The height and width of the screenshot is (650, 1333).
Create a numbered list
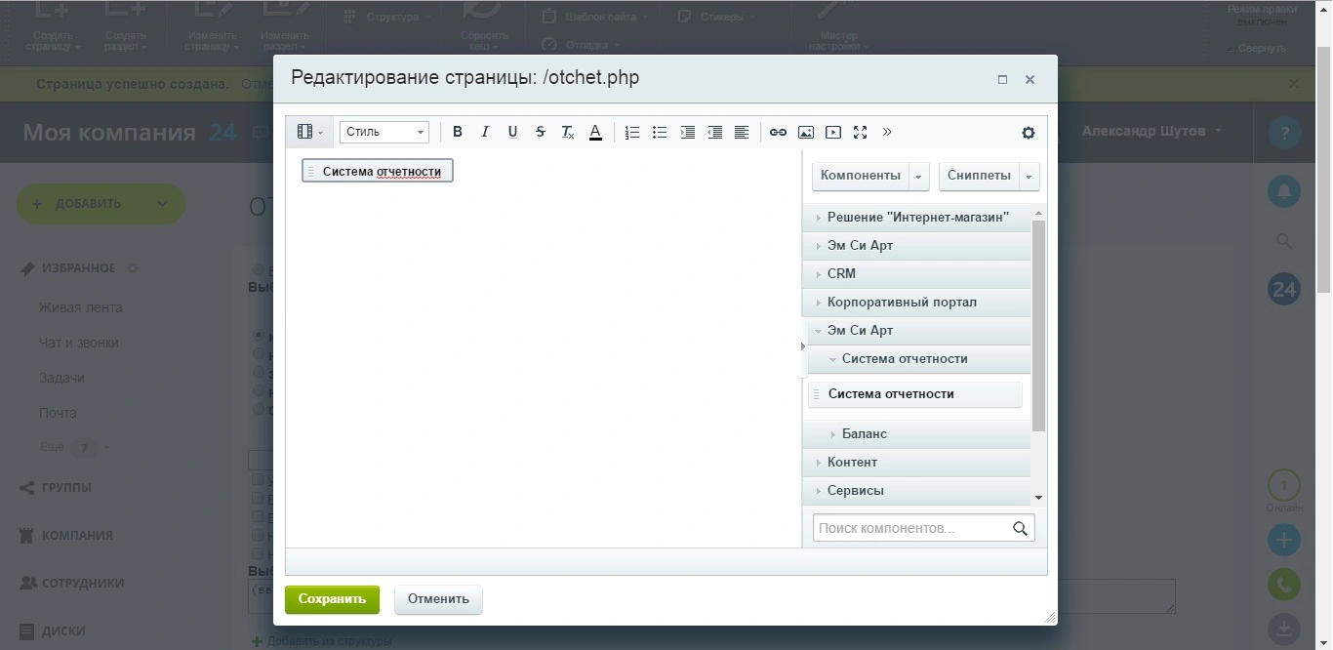[x=632, y=132]
